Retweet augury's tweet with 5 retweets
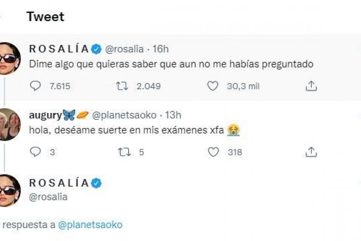This screenshot has height=241, width=361. point(124,152)
